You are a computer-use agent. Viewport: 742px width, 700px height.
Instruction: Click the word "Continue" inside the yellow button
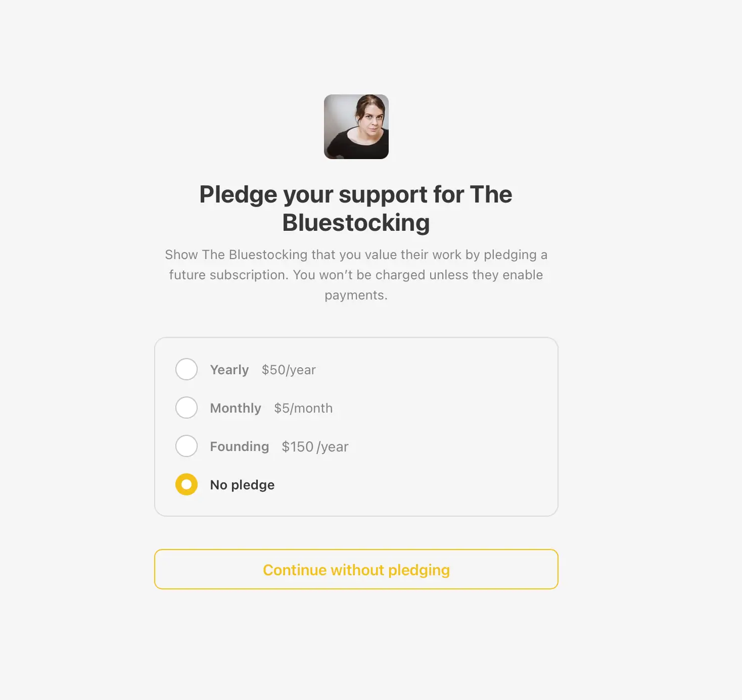(x=295, y=570)
